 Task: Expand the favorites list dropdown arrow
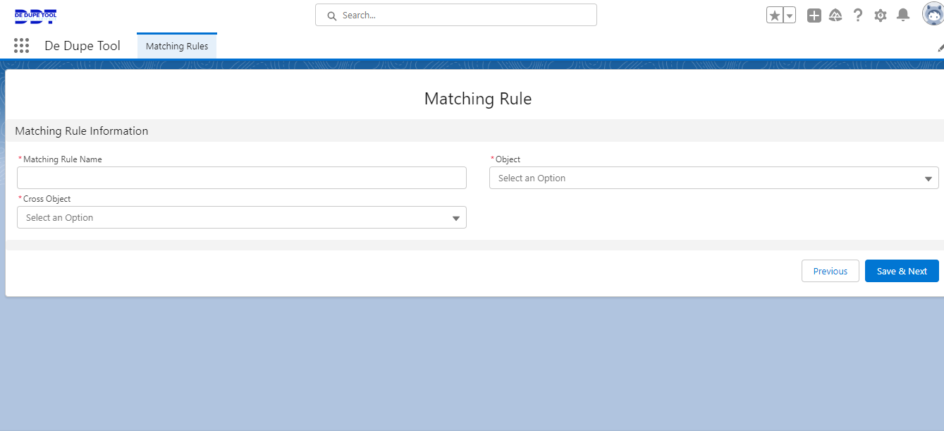pyautogui.click(x=790, y=16)
